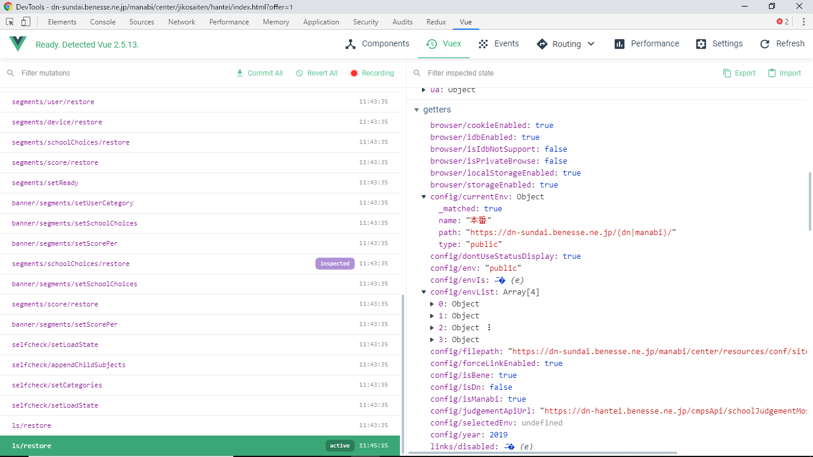Click the red error count indicator
Image resolution: width=813 pixels, height=457 pixels.
782,22
